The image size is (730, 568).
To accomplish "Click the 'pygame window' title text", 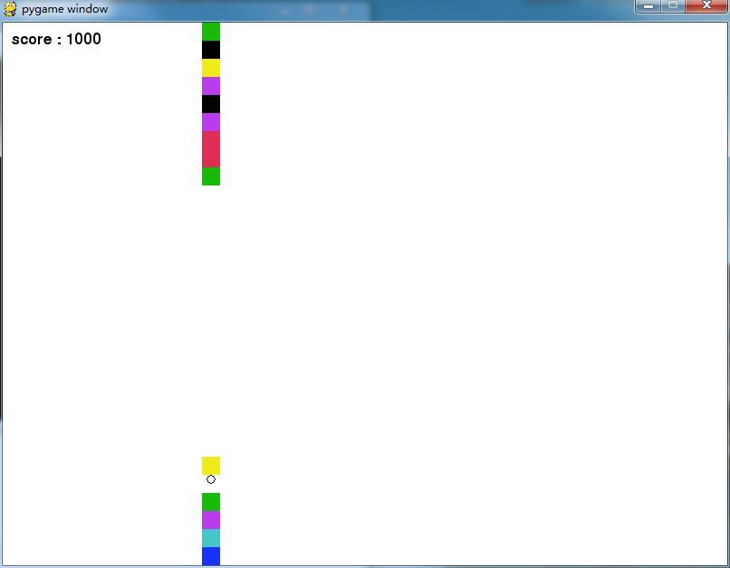I will pos(64,9).
